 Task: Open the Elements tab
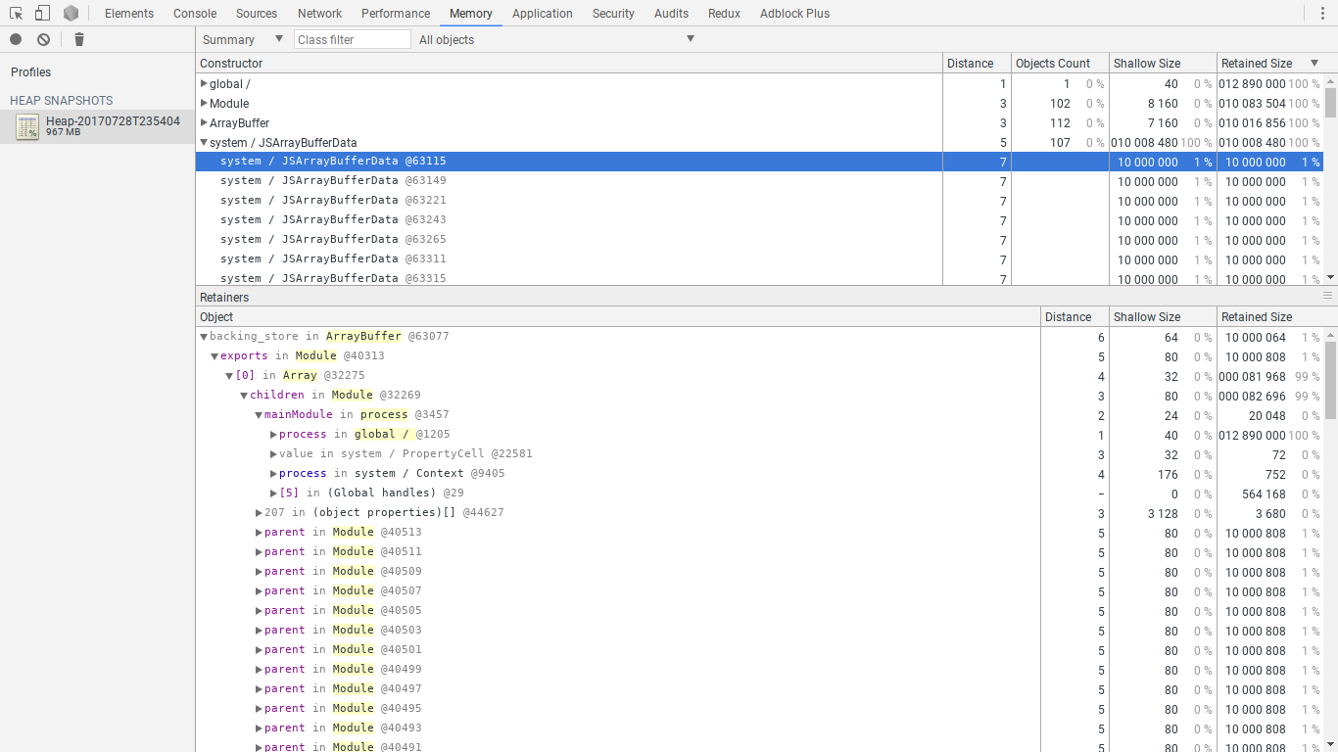point(129,13)
